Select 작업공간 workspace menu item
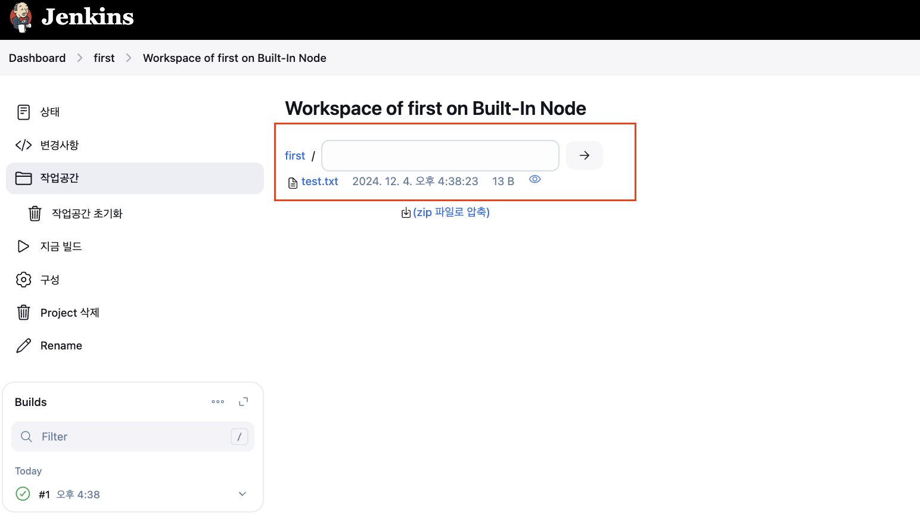The width and height of the screenshot is (920, 531). coord(135,178)
